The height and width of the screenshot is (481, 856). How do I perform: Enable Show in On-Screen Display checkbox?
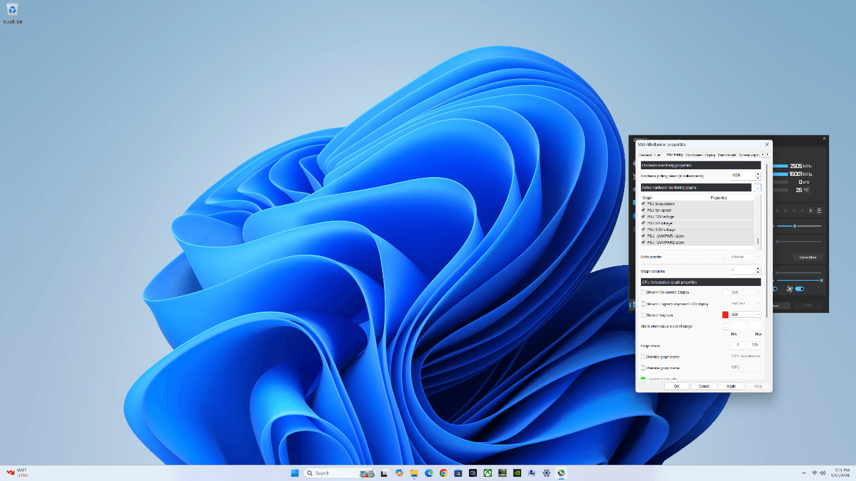coord(643,293)
